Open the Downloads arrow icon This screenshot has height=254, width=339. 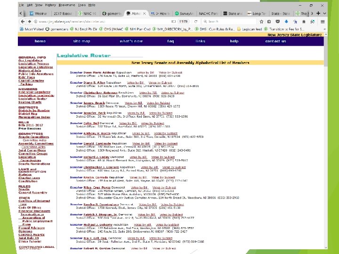pyautogui.click(x=286, y=22)
